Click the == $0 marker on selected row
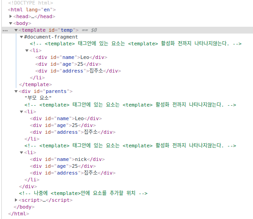This screenshot has height=219, width=253. coord(90,30)
